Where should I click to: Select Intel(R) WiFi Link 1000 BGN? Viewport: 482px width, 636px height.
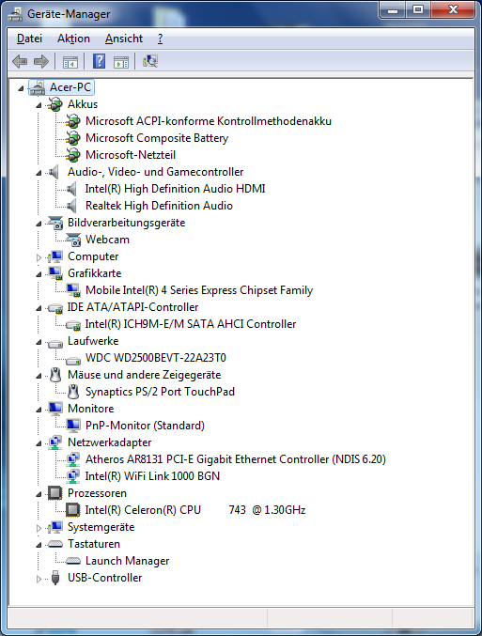point(152,476)
